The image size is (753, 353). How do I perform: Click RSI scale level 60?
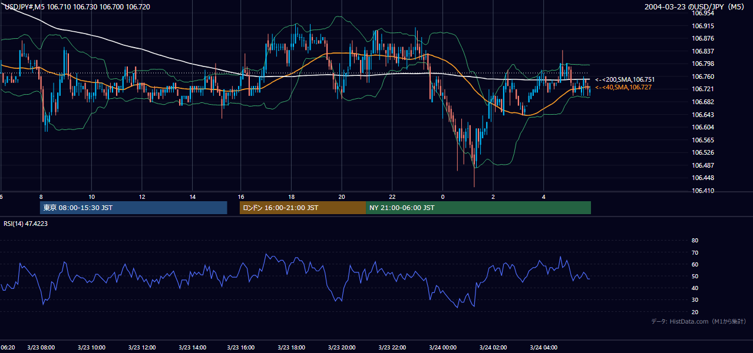(x=695, y=264)
